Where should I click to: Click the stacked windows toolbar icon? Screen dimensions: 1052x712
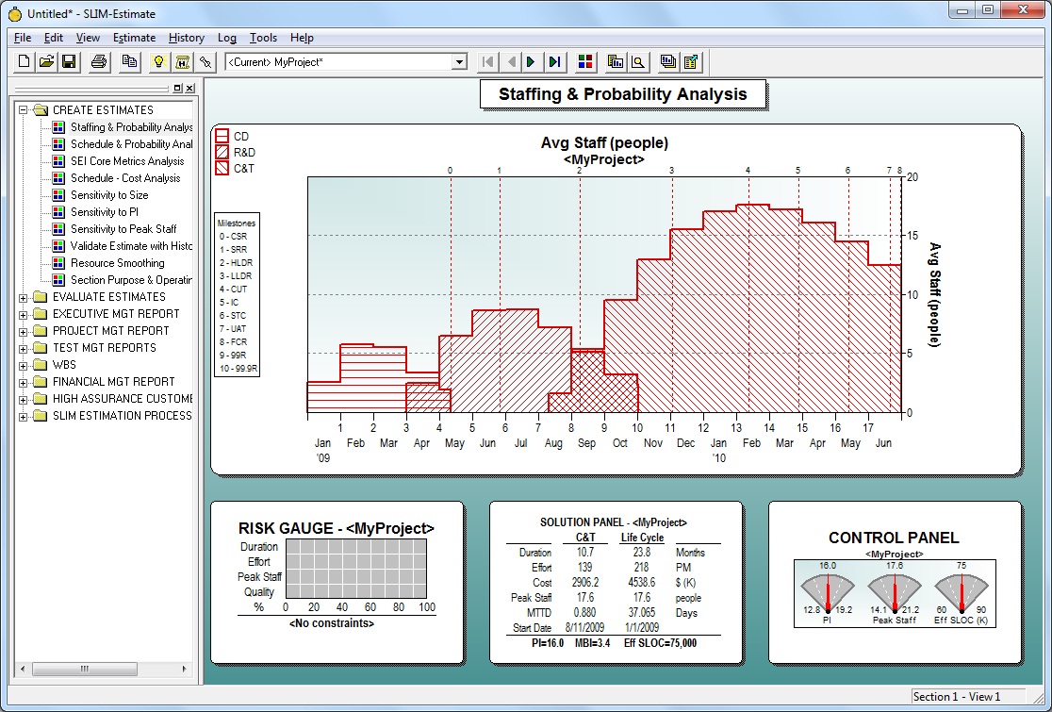[x=667, y=61]
